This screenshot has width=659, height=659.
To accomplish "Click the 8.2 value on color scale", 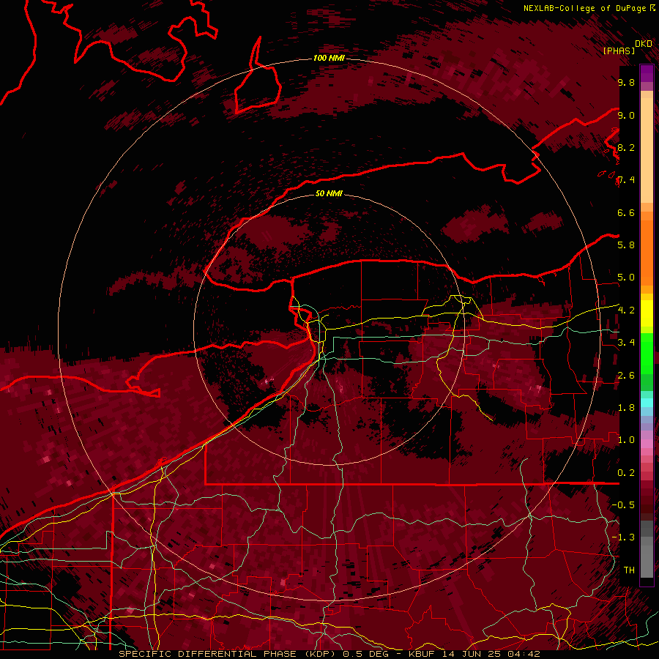I will tap(626, 148).
